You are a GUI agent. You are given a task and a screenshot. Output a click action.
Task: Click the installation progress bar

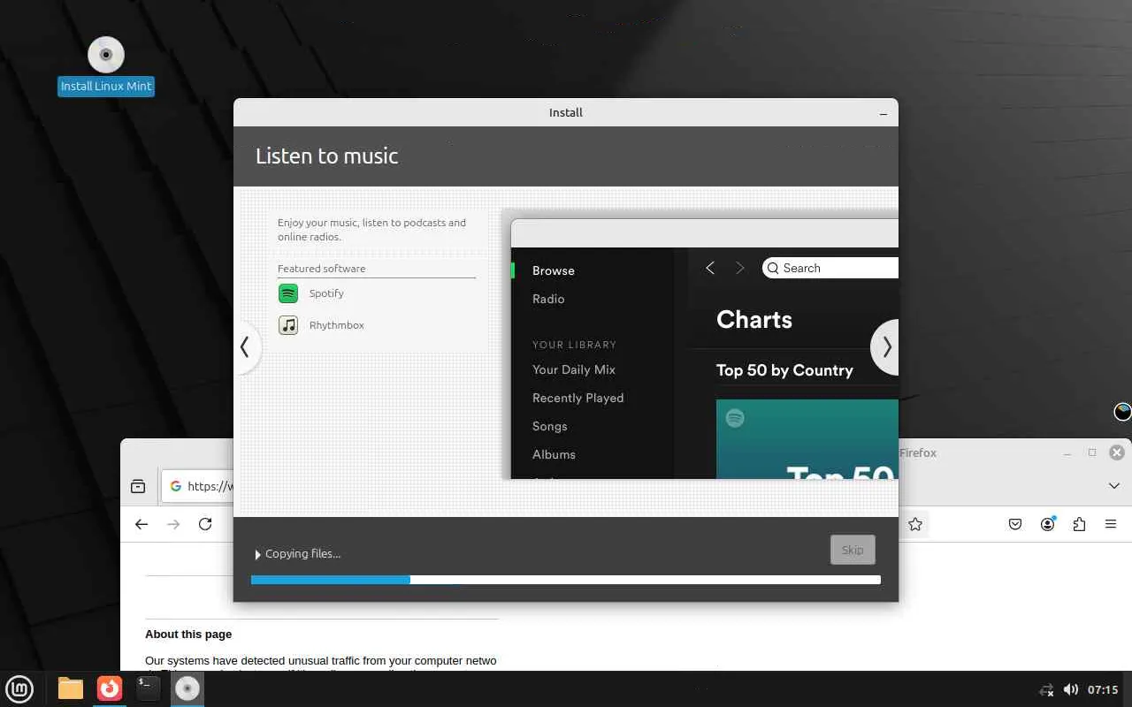point(566,580)
